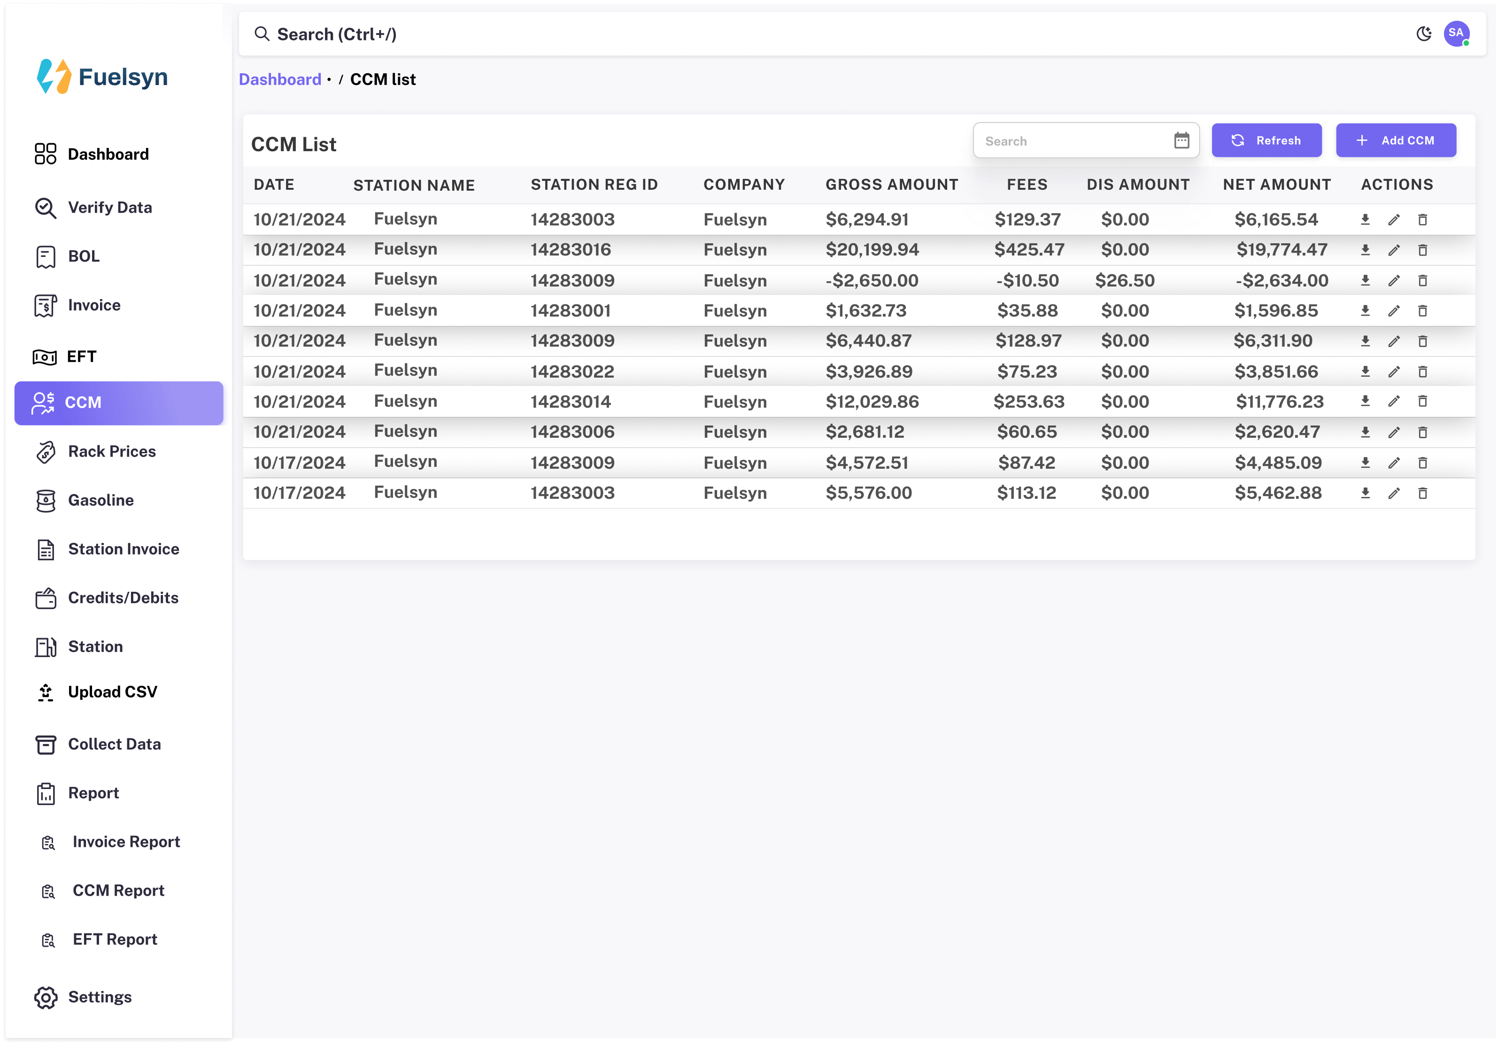
Task: Open the Dashboard navigation item
Action: (108, 154)
